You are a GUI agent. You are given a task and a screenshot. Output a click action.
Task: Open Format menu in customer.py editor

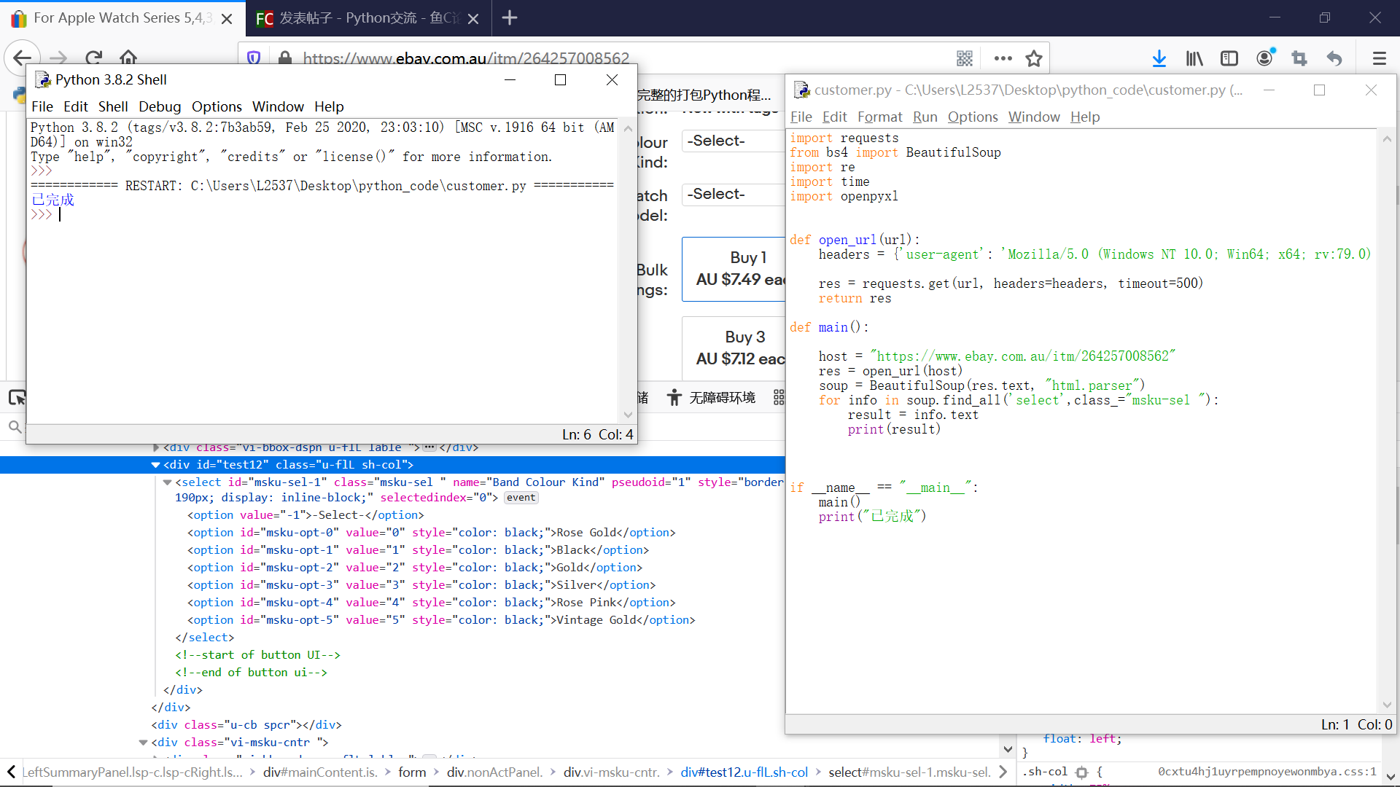coord(879,117)
